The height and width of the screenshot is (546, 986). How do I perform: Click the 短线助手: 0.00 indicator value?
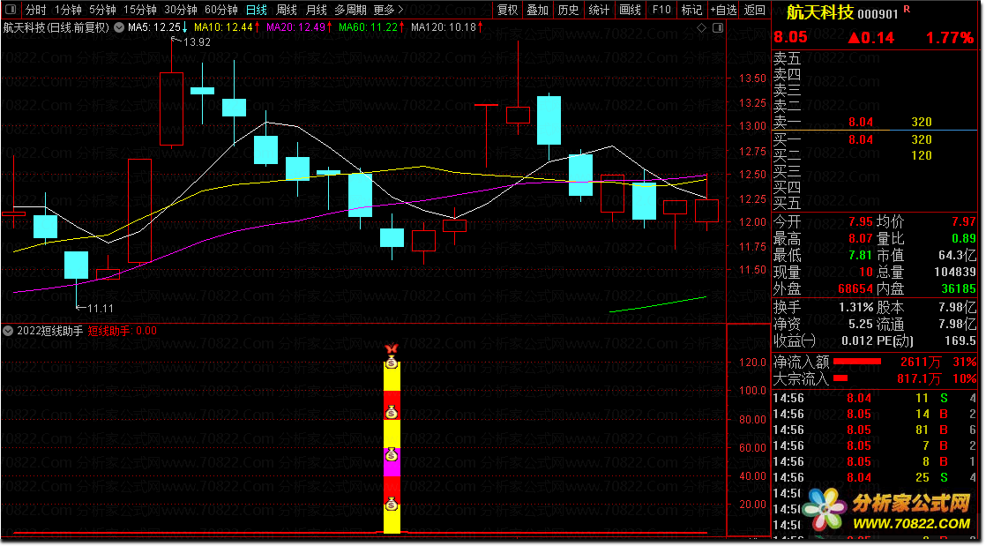coord(122,331)
